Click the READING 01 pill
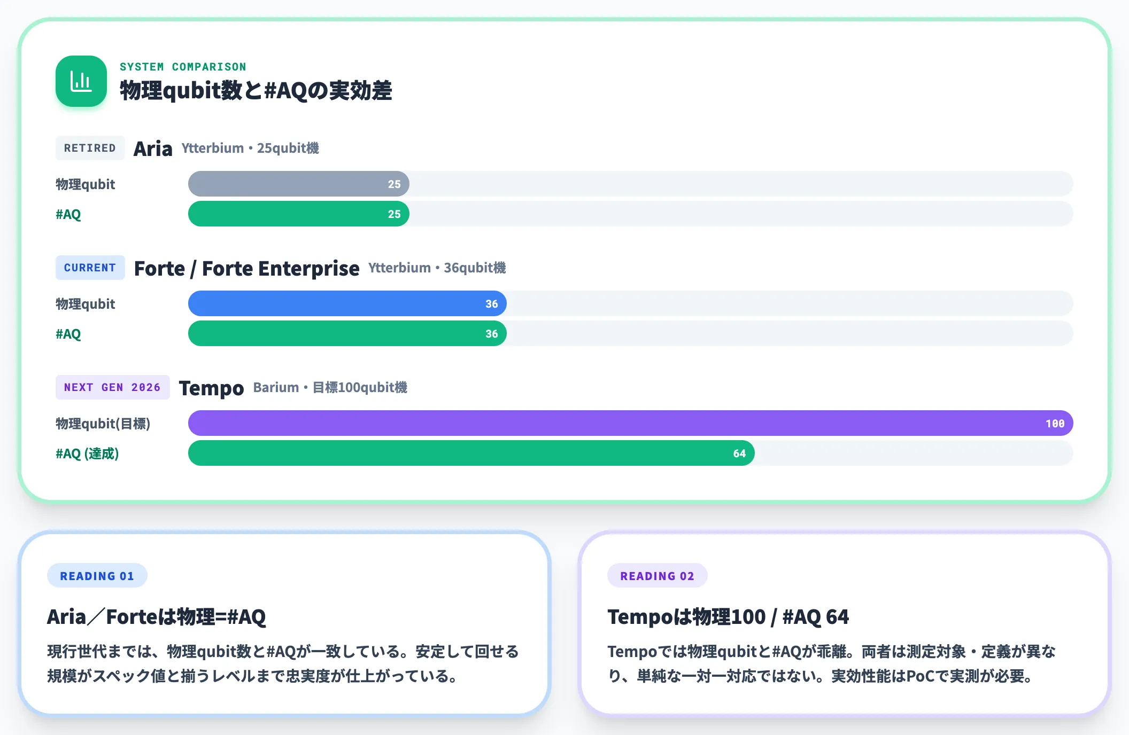The height and width of the screenshot is (735, 1129). pyautogui.click(x=97, y=576)
